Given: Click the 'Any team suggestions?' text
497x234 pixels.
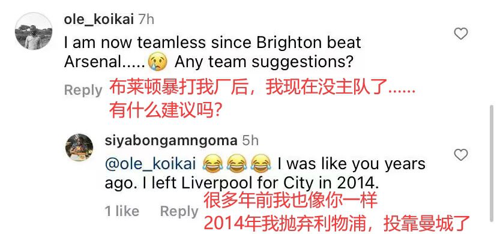Looking at the screenshot, I should [x=264, y=62].
